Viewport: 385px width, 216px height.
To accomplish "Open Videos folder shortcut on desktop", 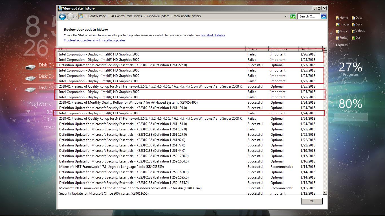I will coord(358,31).
